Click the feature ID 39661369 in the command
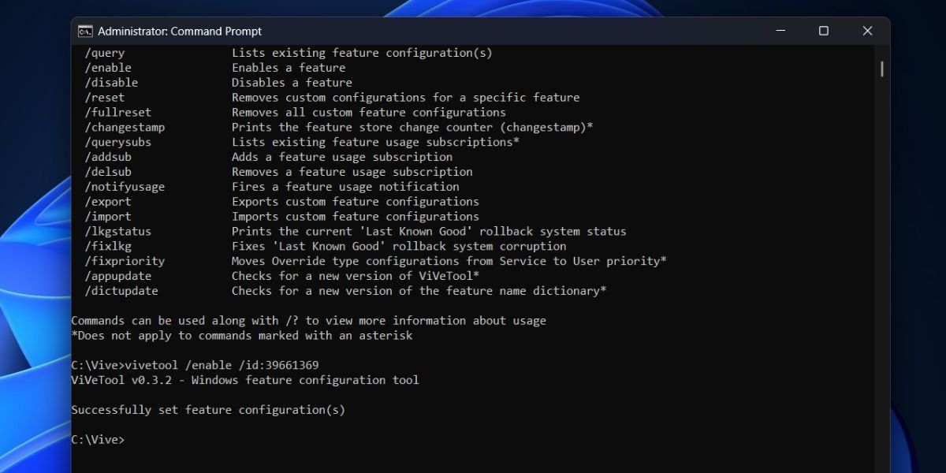This screenshot has height=473, width=946. pos(292,365)
